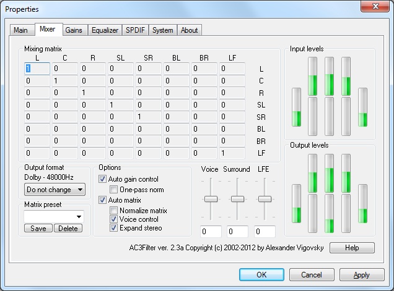Click matrix cell column C, row C
This screenshot has height=291, width=394.
(65, 81)
